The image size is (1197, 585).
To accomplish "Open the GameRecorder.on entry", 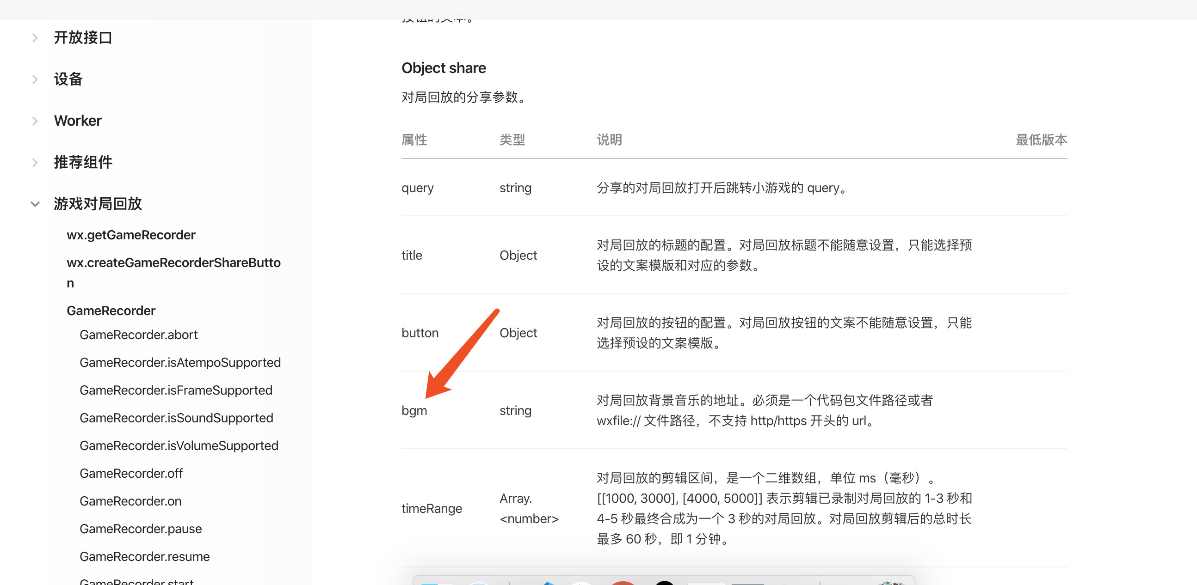I will click(x=130, y=501).
